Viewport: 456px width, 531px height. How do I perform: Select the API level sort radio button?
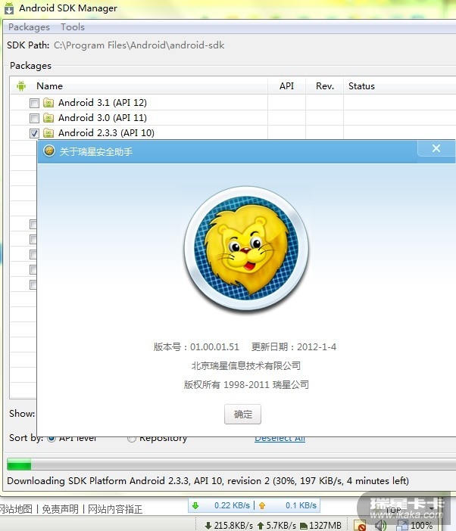52,439
